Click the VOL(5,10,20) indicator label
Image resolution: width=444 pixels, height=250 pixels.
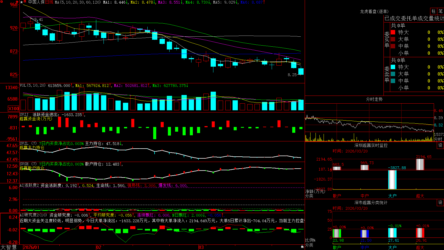(32, 86)
